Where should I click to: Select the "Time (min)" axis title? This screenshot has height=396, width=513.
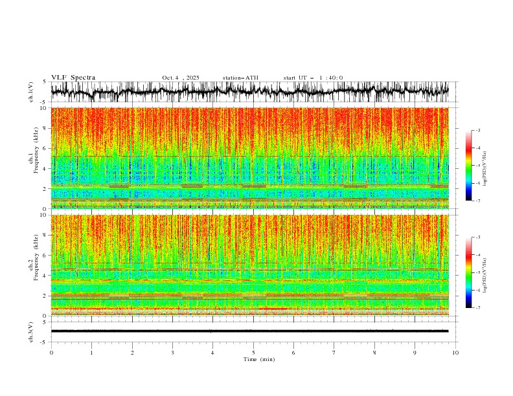tap(259, 359)
